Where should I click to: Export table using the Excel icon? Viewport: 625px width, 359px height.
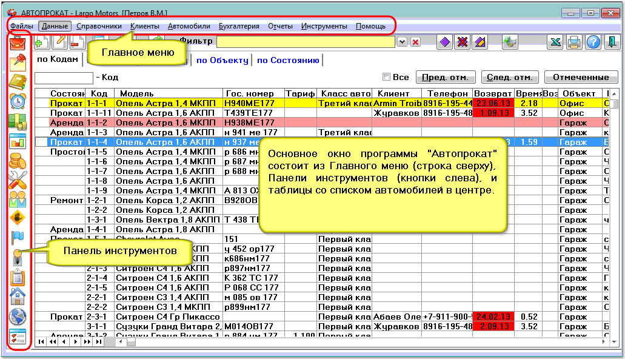(x=555, y=42)
